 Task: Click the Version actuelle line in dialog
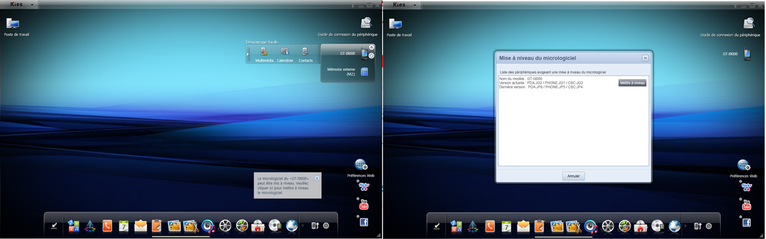[x=541, y=83]
